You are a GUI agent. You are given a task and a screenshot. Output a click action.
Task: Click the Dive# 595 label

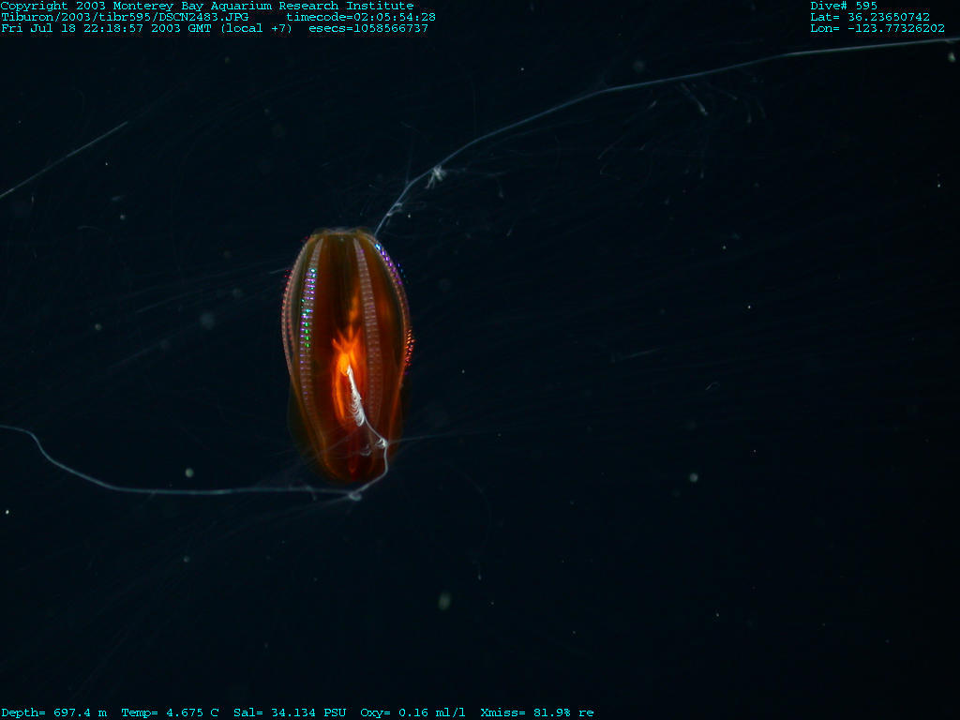point(844,6)
